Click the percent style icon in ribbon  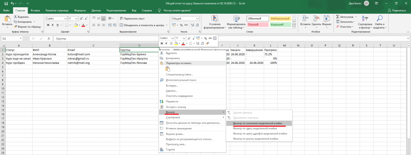coord(181,25)
